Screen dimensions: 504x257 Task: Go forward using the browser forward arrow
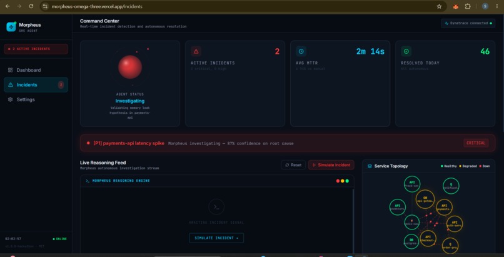(19, 6)
